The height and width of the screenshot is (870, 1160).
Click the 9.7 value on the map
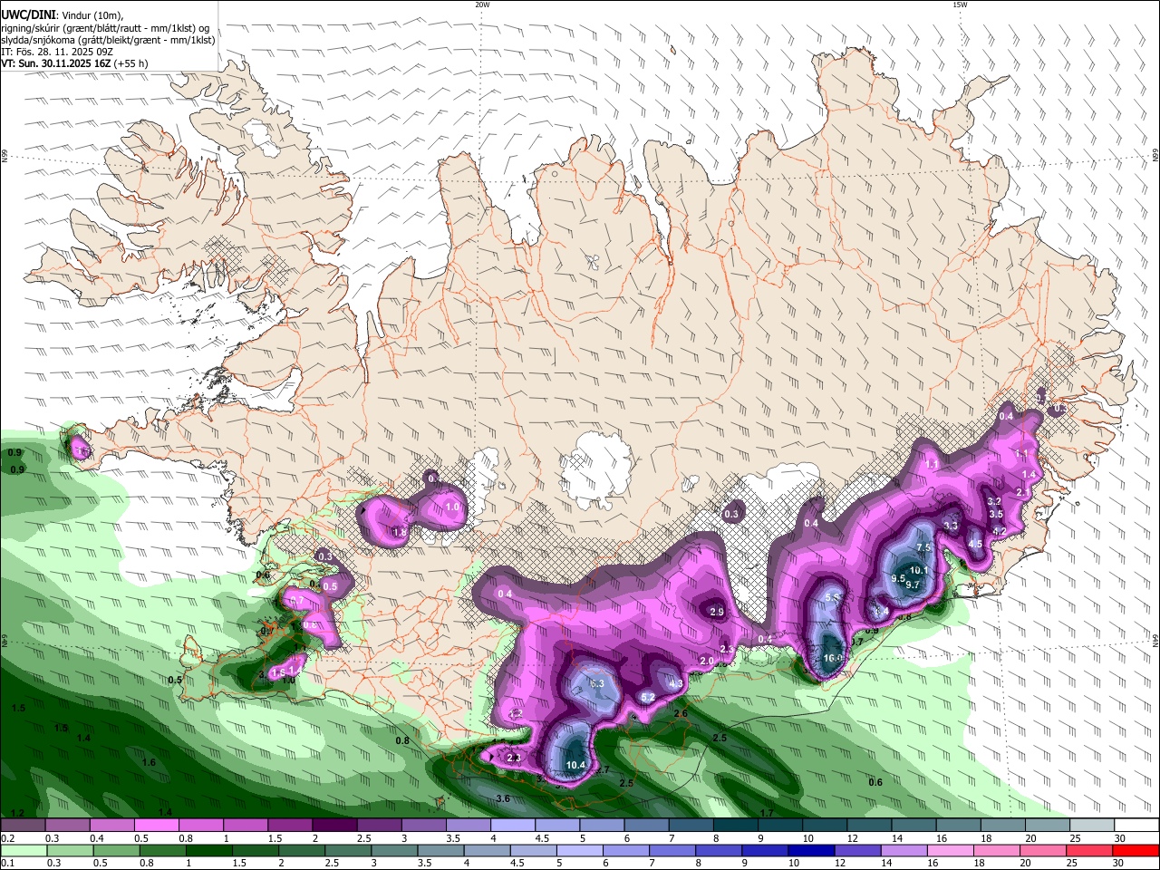(x=913, y=585)
